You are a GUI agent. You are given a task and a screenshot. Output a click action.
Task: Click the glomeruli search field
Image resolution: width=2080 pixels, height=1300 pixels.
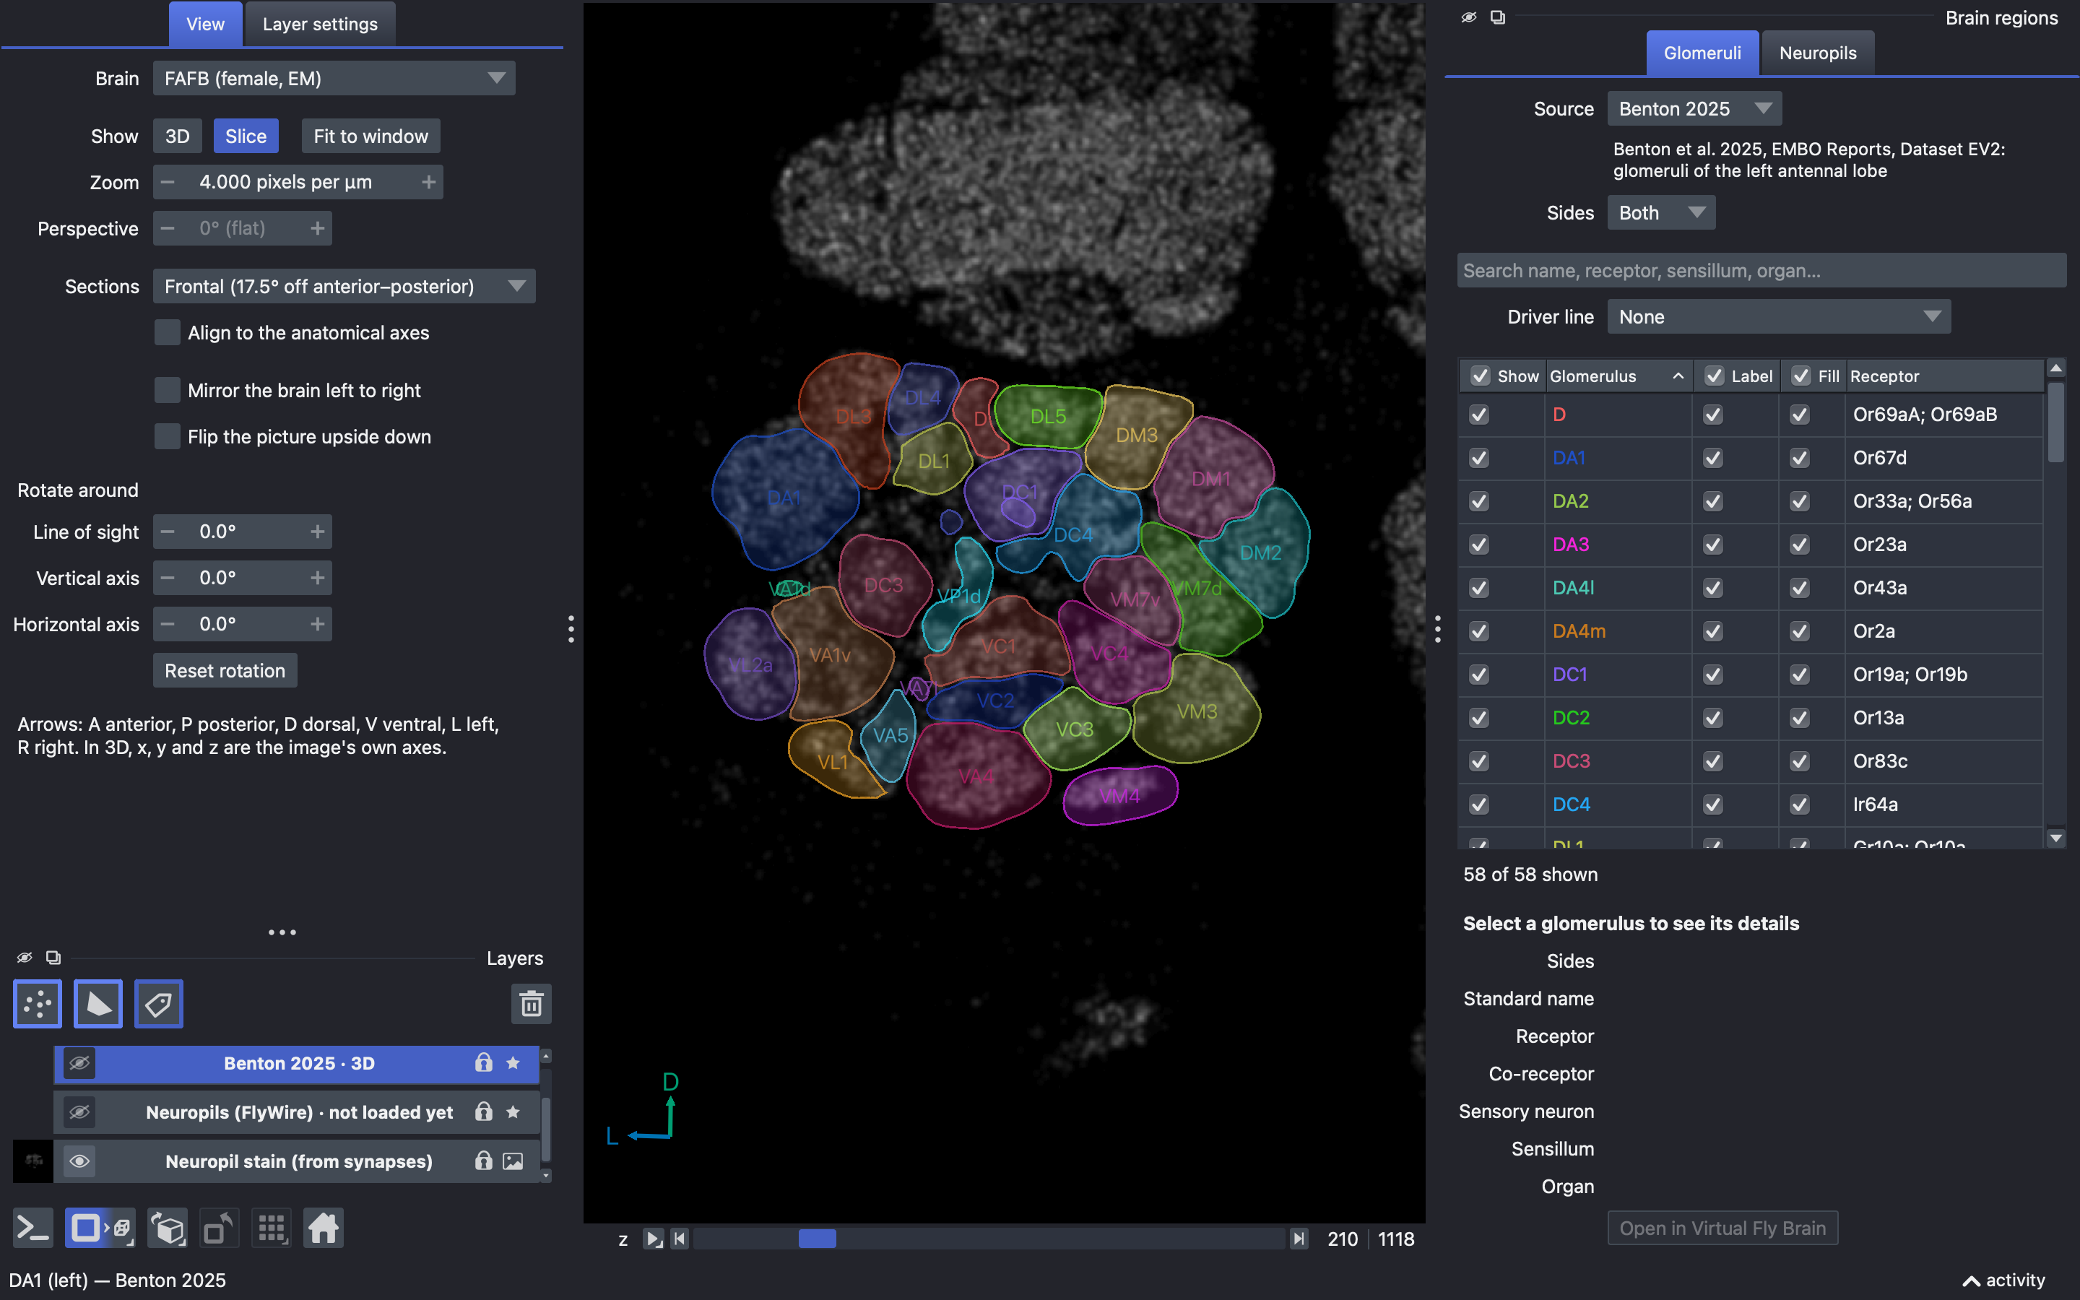(1762, 270)
